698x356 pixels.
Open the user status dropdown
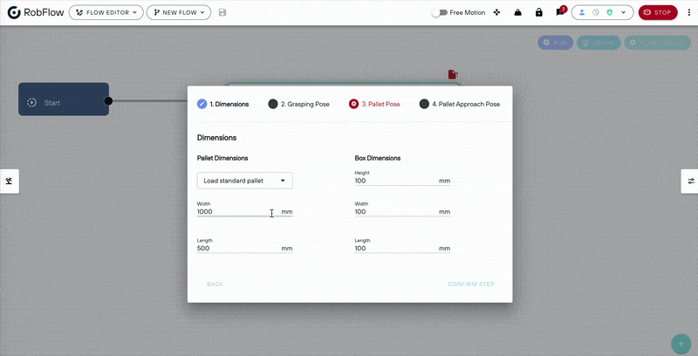point(602,12)
